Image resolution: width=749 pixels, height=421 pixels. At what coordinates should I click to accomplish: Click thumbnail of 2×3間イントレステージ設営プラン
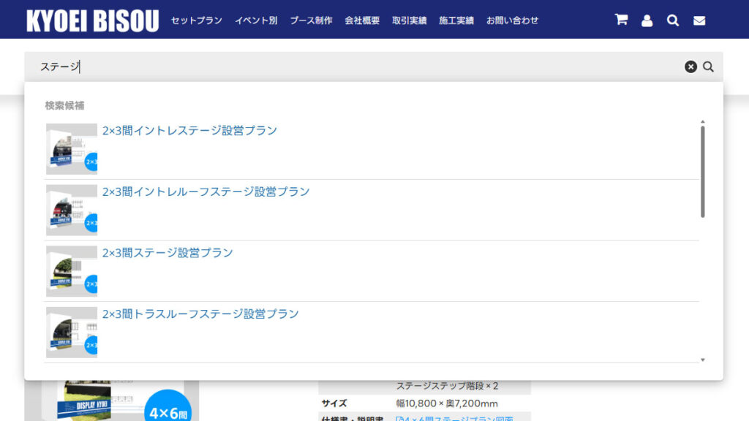coord(72,149)
